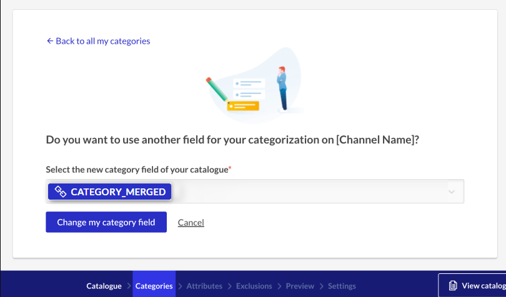
Task: Click the chevron between Catalogue and Categories
Action: coord(129,286)
